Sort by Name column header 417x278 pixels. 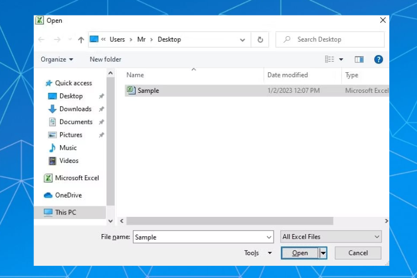tap(135, 75)
